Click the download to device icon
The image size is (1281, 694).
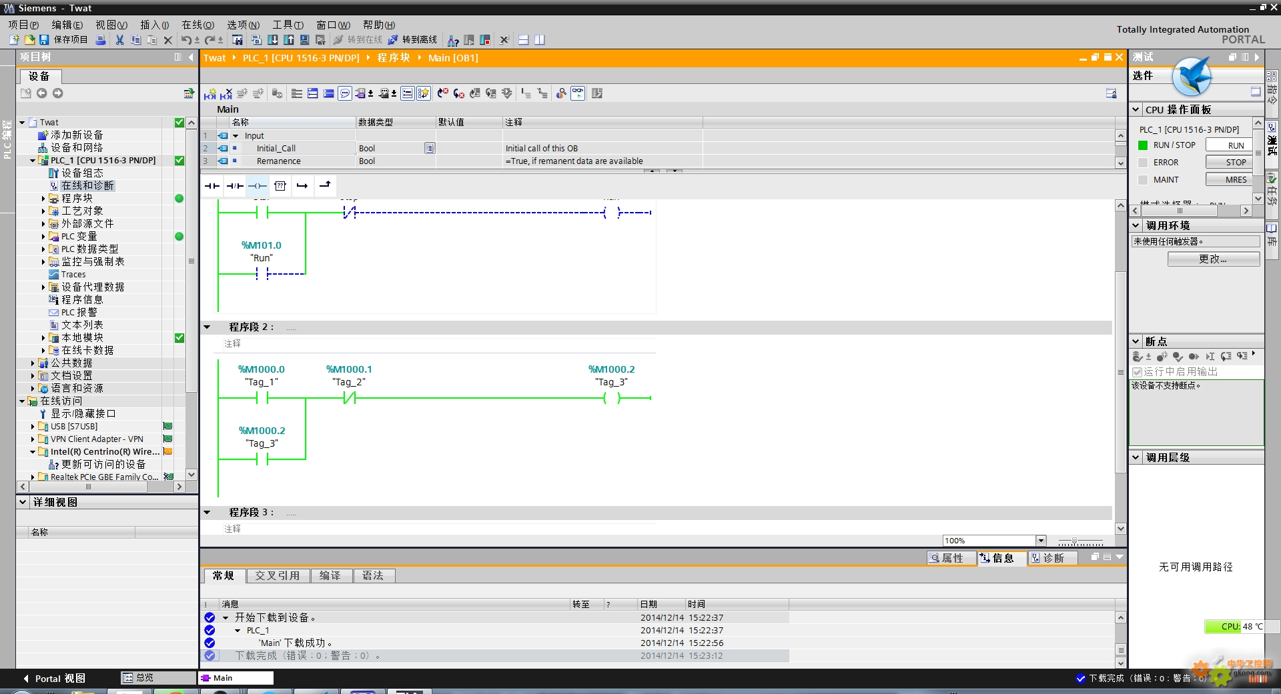coord(273,40)
